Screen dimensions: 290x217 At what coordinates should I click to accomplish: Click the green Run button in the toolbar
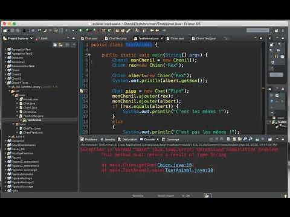(80, 31)
